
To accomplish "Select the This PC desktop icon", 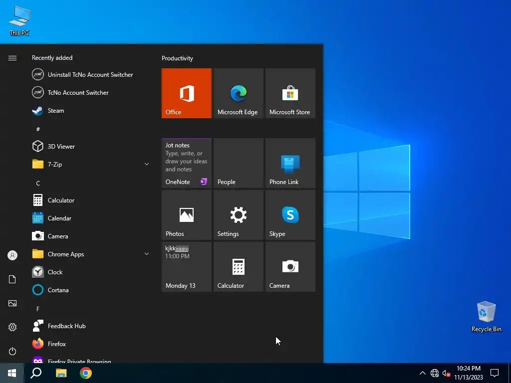I will pyautogui.click(x=19, y=21).
